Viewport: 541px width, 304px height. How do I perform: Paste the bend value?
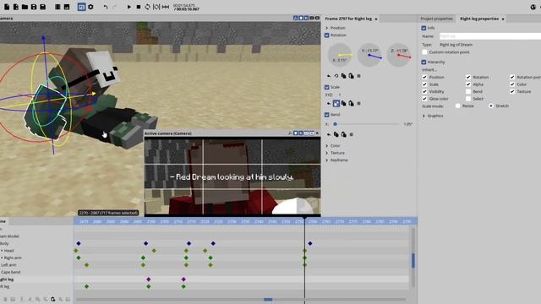[344, 134]
